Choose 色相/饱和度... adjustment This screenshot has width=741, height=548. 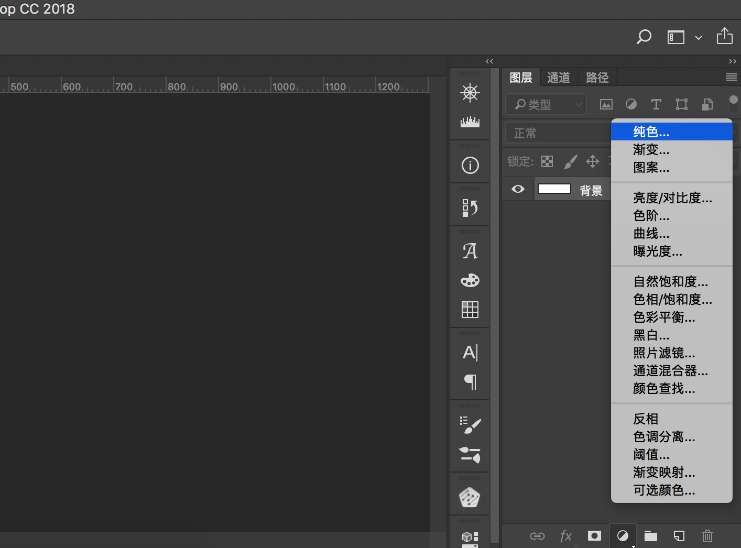(672, 299)
